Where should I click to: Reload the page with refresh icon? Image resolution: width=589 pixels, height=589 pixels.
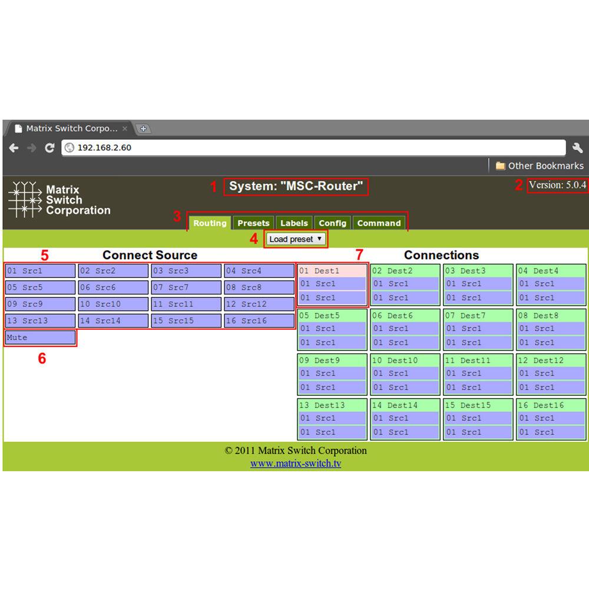coord(49,148)
